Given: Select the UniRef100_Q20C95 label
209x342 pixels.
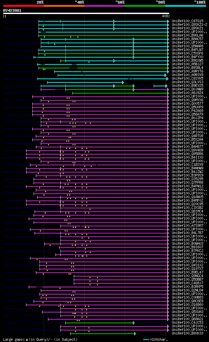Looking at the screenshot, I should point(187,204).
